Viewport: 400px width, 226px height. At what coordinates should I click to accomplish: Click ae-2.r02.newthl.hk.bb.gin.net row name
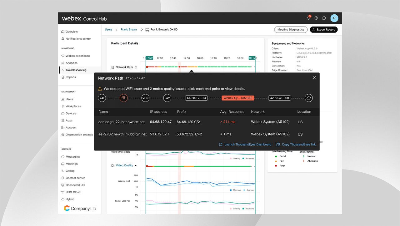122,134
